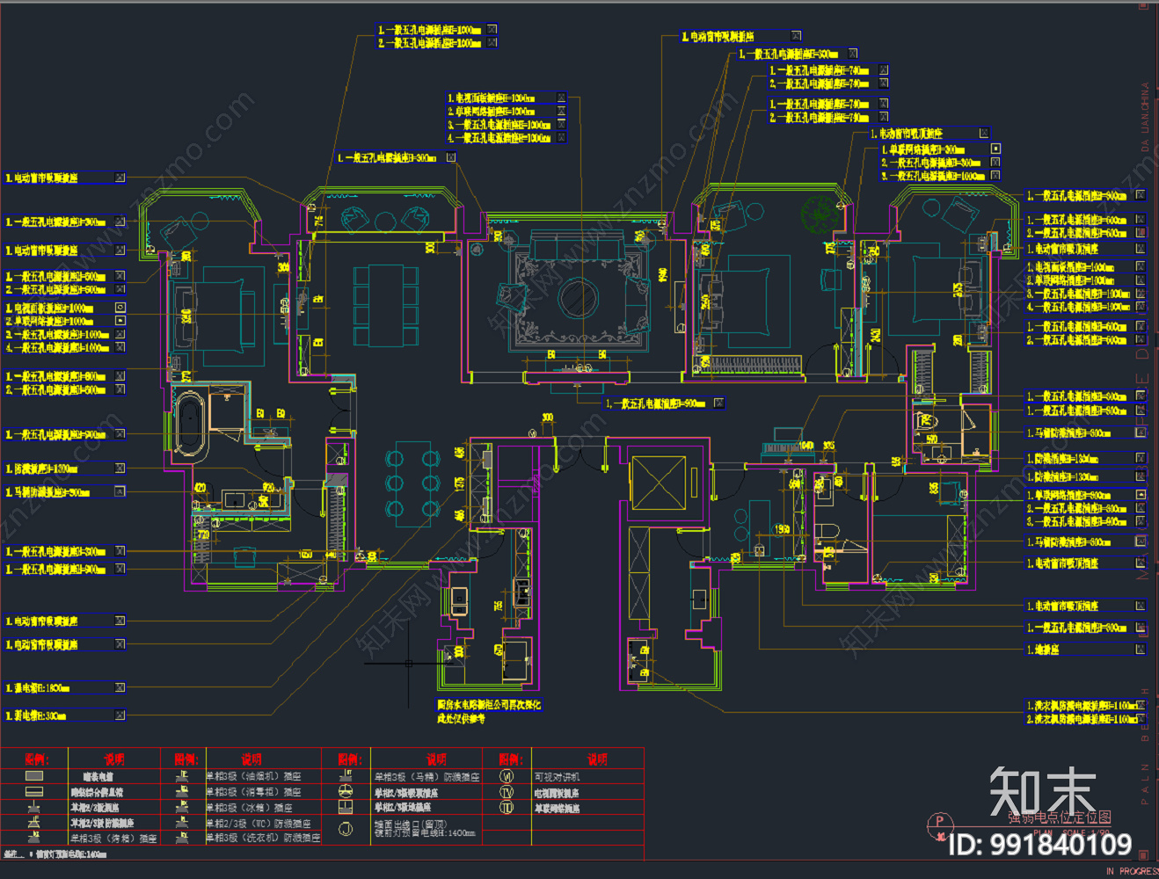This screenshot has width=1159, height=879.
Task: Click label 1.一般五孔电源插座H=1000mm
Action: tap(430, 30)
